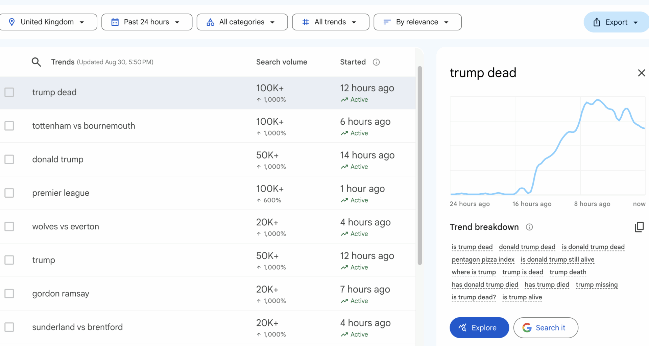Open the By relevance sort dropdown
Viewport: 649px width, 346px height.
[417, 22]
